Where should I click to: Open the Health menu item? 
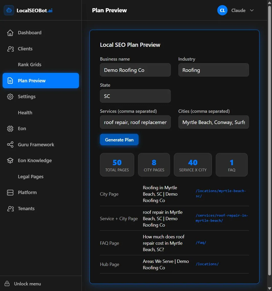click(x=41, y=113)
